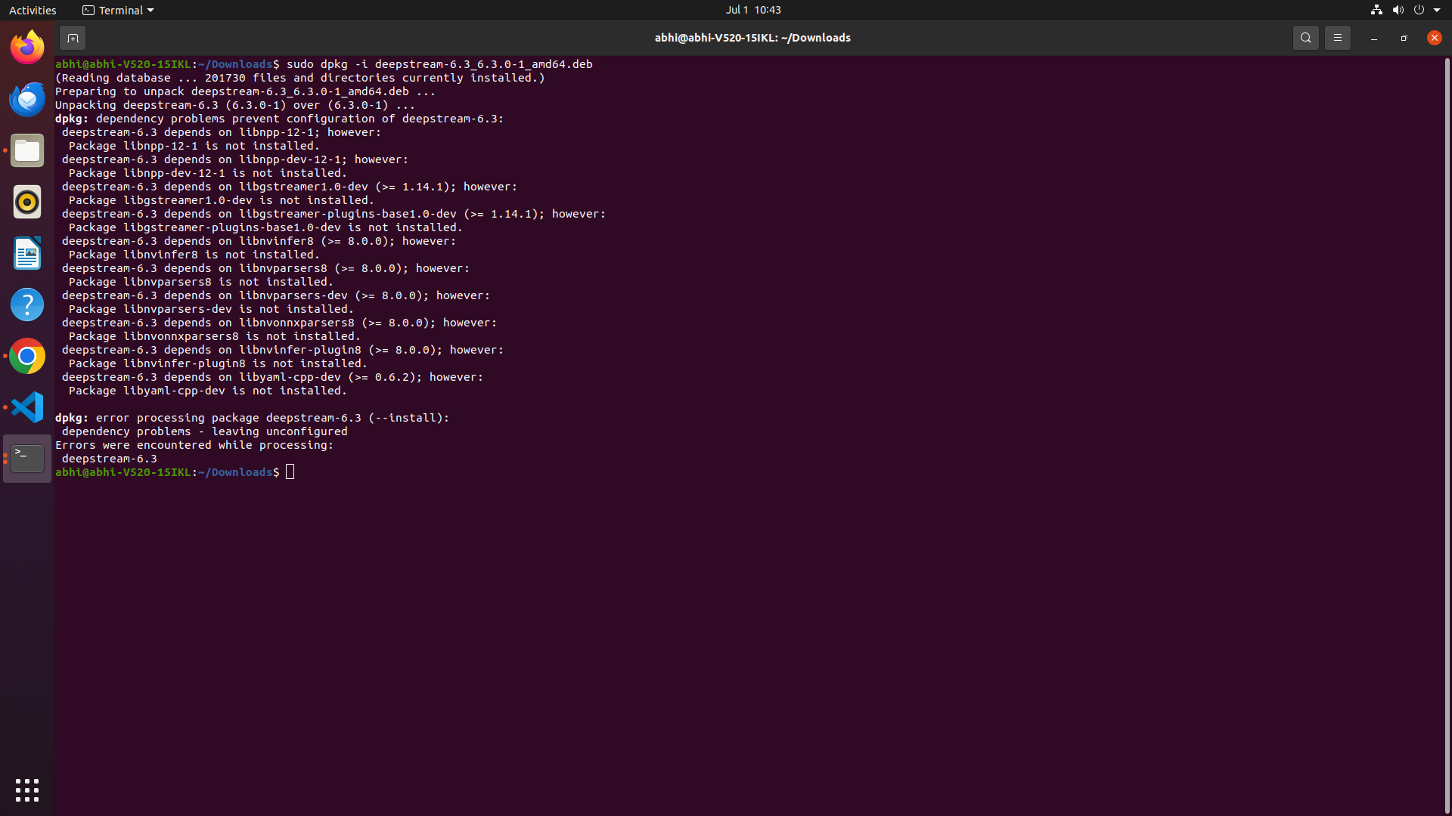Select the Terminal icon in the dock
1452x816 pixels.
[x=27, y=459]
